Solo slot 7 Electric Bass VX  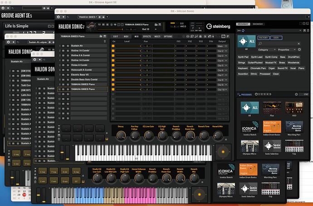click(x=68, y=75)
